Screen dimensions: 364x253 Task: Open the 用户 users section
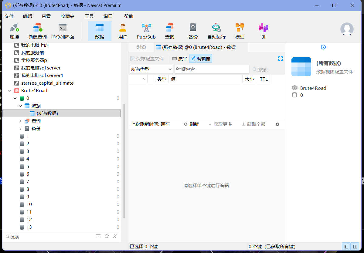[x=123, y=31]
